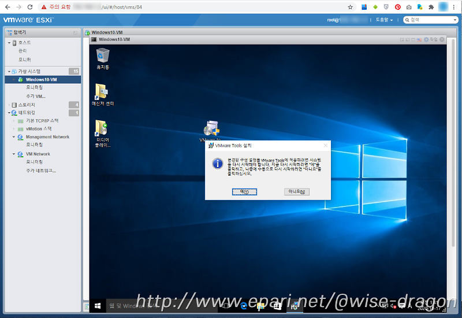This screenshot has width=462, height=318.
Task: Open the Chrome extensions puzzle icon
Action: (431, 7)
